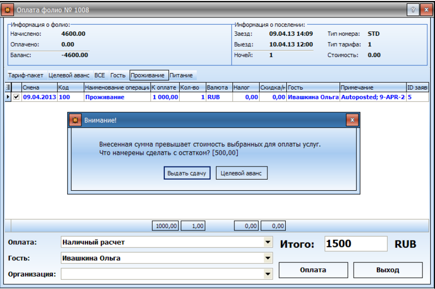Click the Кол-во column header

point(192,87)
